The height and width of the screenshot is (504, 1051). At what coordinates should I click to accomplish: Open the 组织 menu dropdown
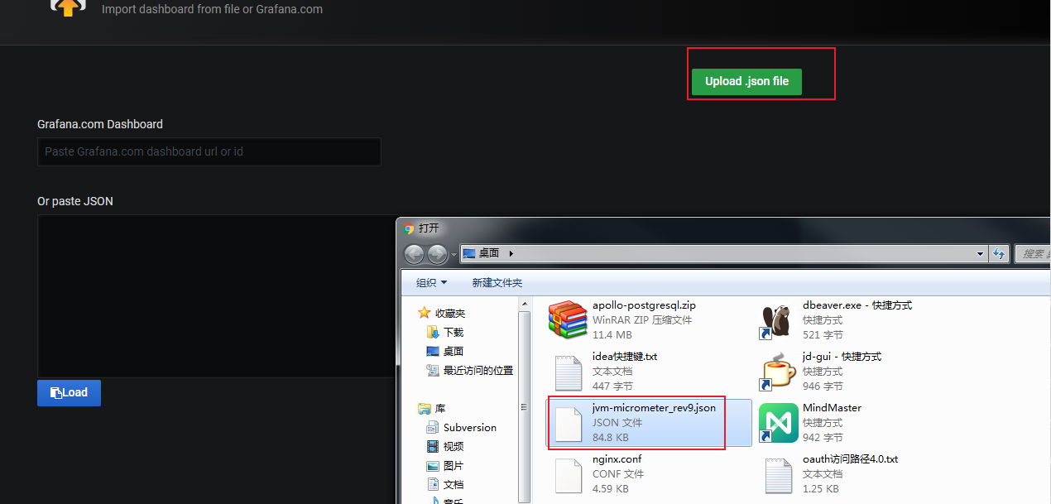pos(431,282)
